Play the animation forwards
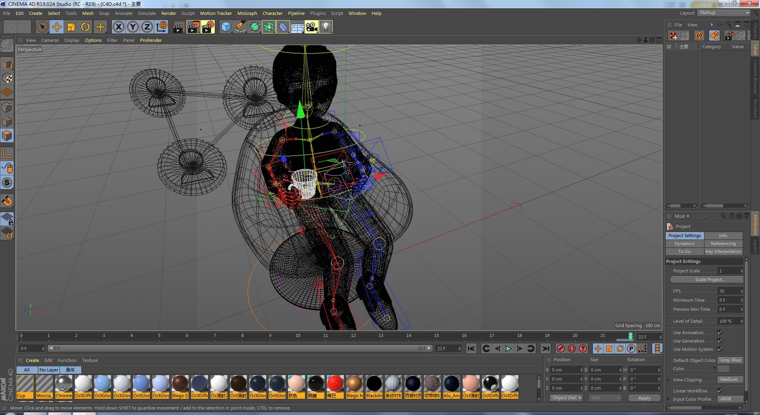760x415 pixels. 508,348
